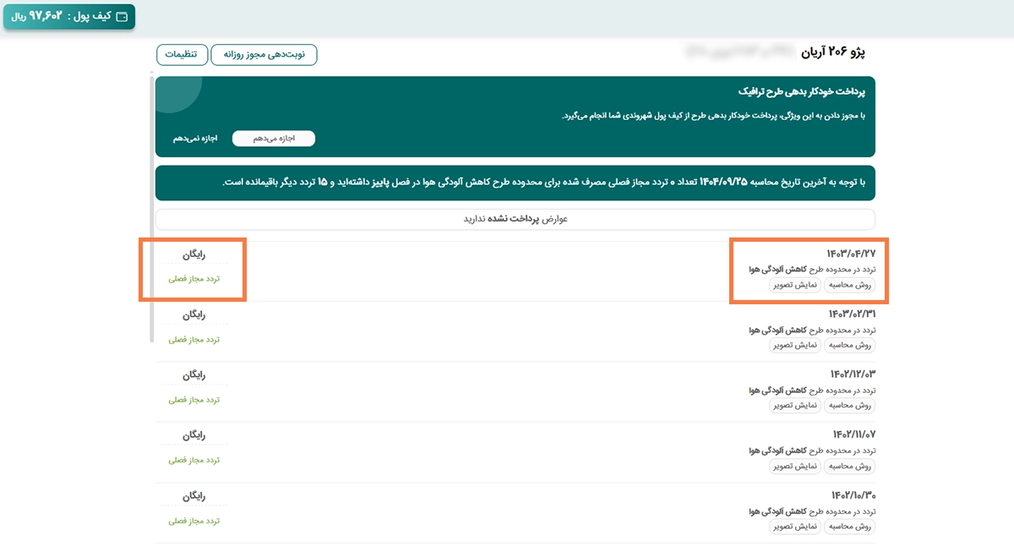Click تردد مجاز فصلی under the ۱۴۰۲/۱۲/۰۳ row
The image size is (1014, 546).
click(x=194, y=400)
